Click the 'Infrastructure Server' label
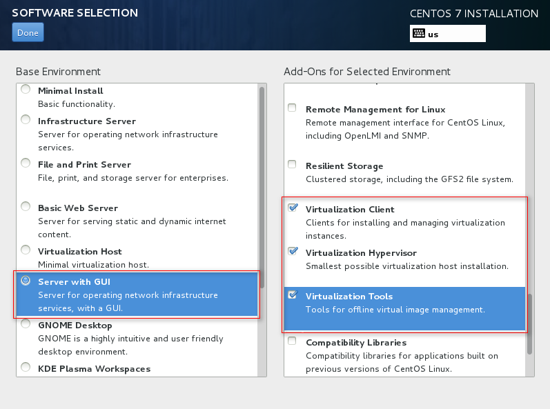Image resolution: width=550 pixels, height=409 pixels. click(x=87, y=121)
